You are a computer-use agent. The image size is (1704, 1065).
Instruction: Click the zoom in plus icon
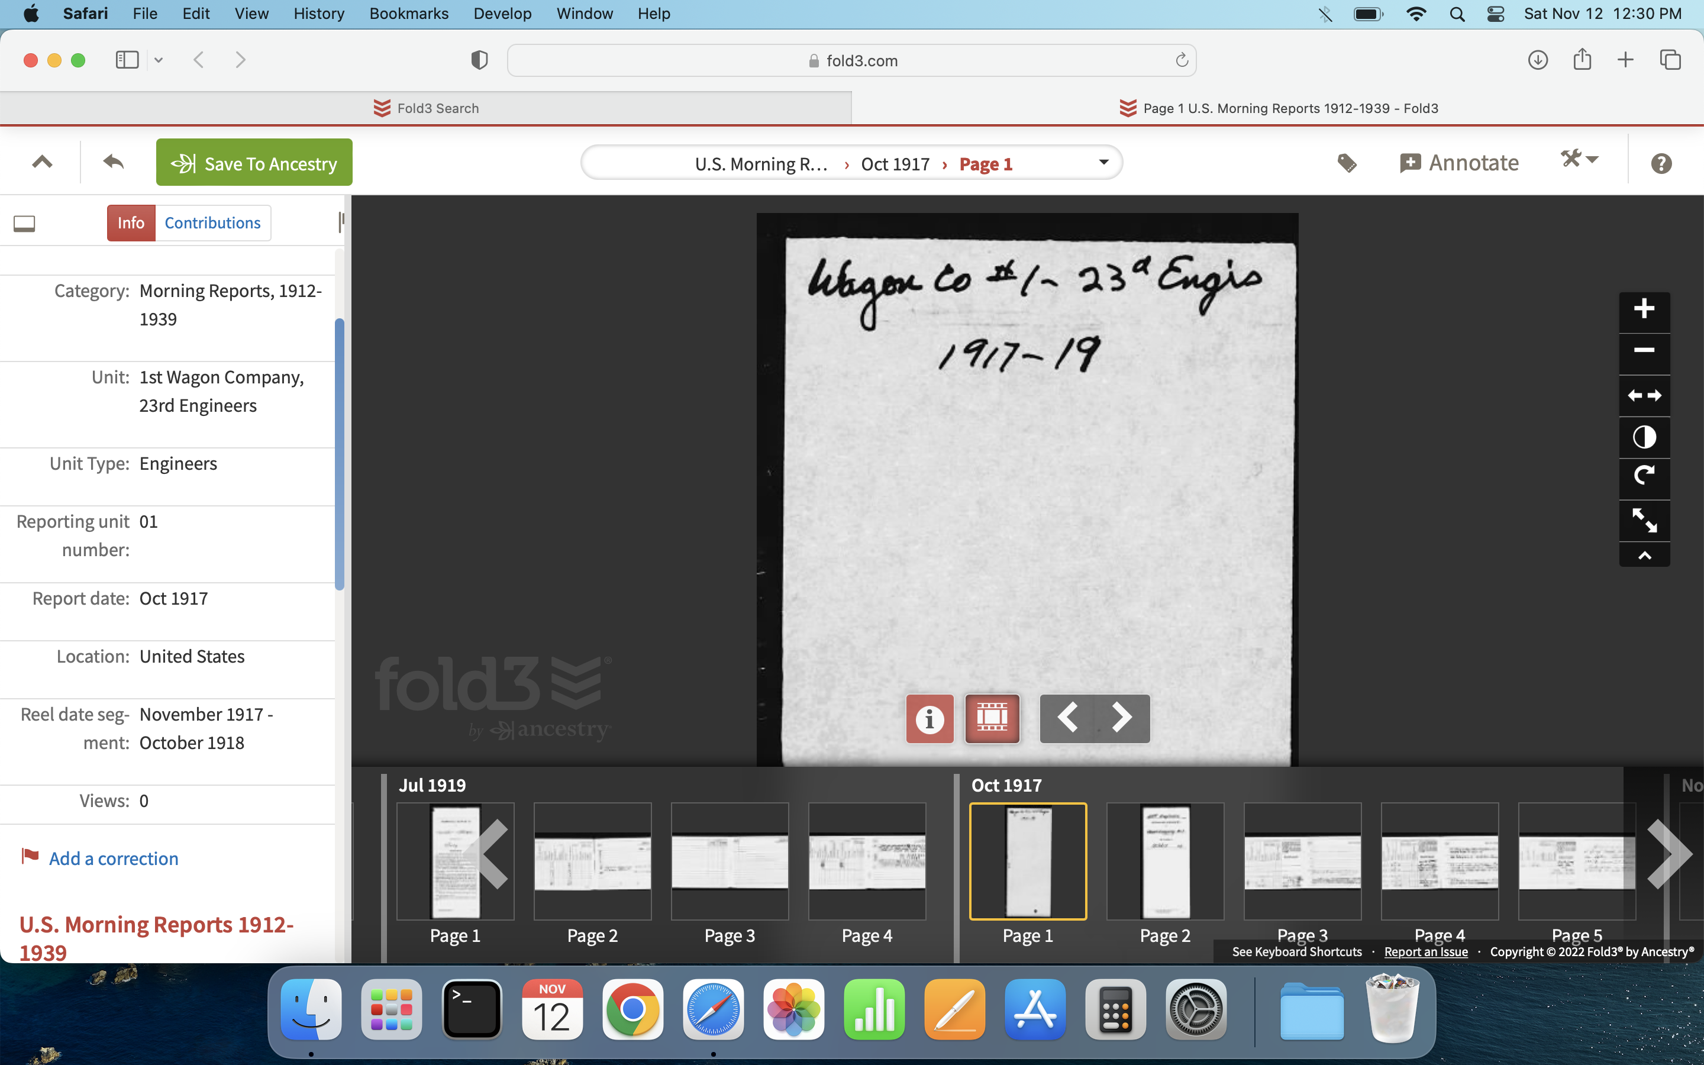[1644, 308]
